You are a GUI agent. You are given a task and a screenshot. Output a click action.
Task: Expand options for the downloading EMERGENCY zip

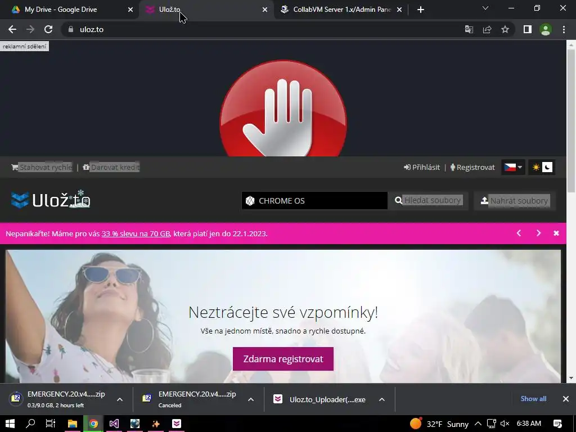click(x=120, y=399)
